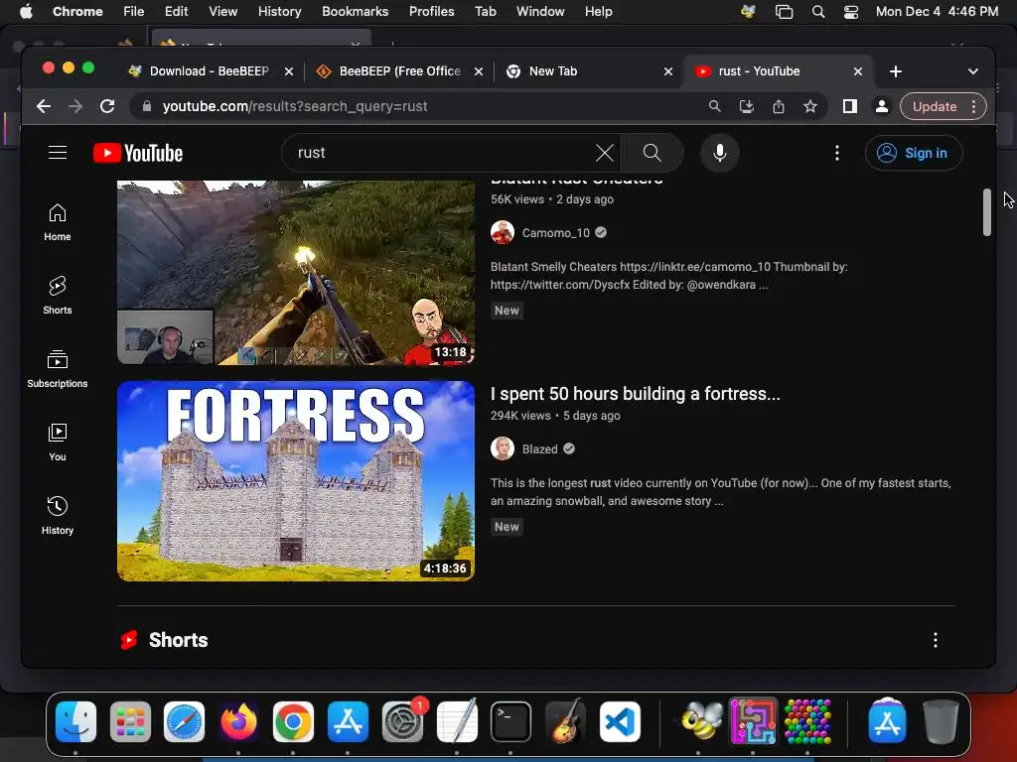Click zoom magnifier icon in address bar
This screenshot has height=762, width=1017.
pyautogui.click(x=714, y=106)
